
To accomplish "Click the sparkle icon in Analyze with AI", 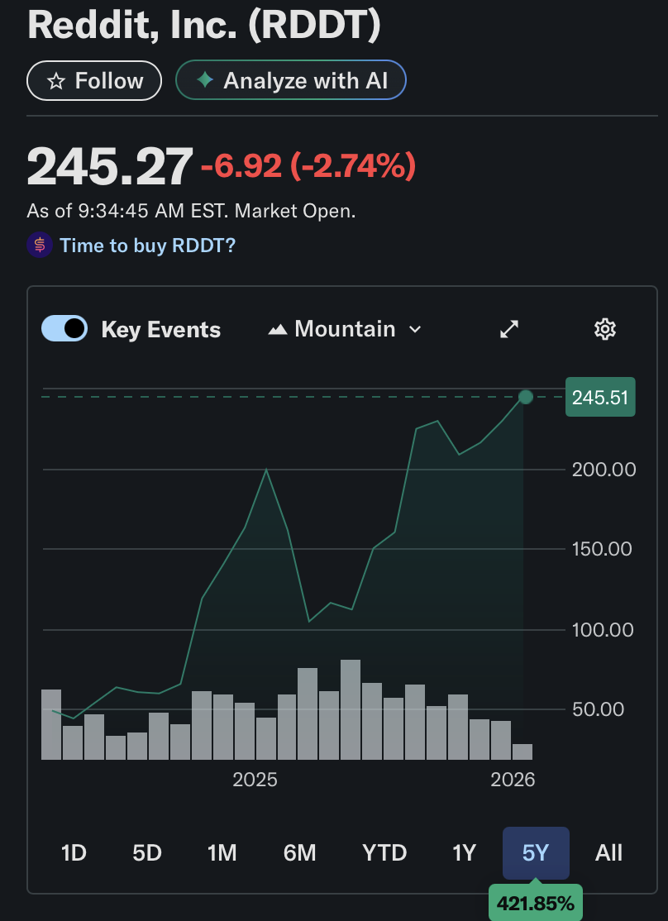I will click(x=204, y=80).
